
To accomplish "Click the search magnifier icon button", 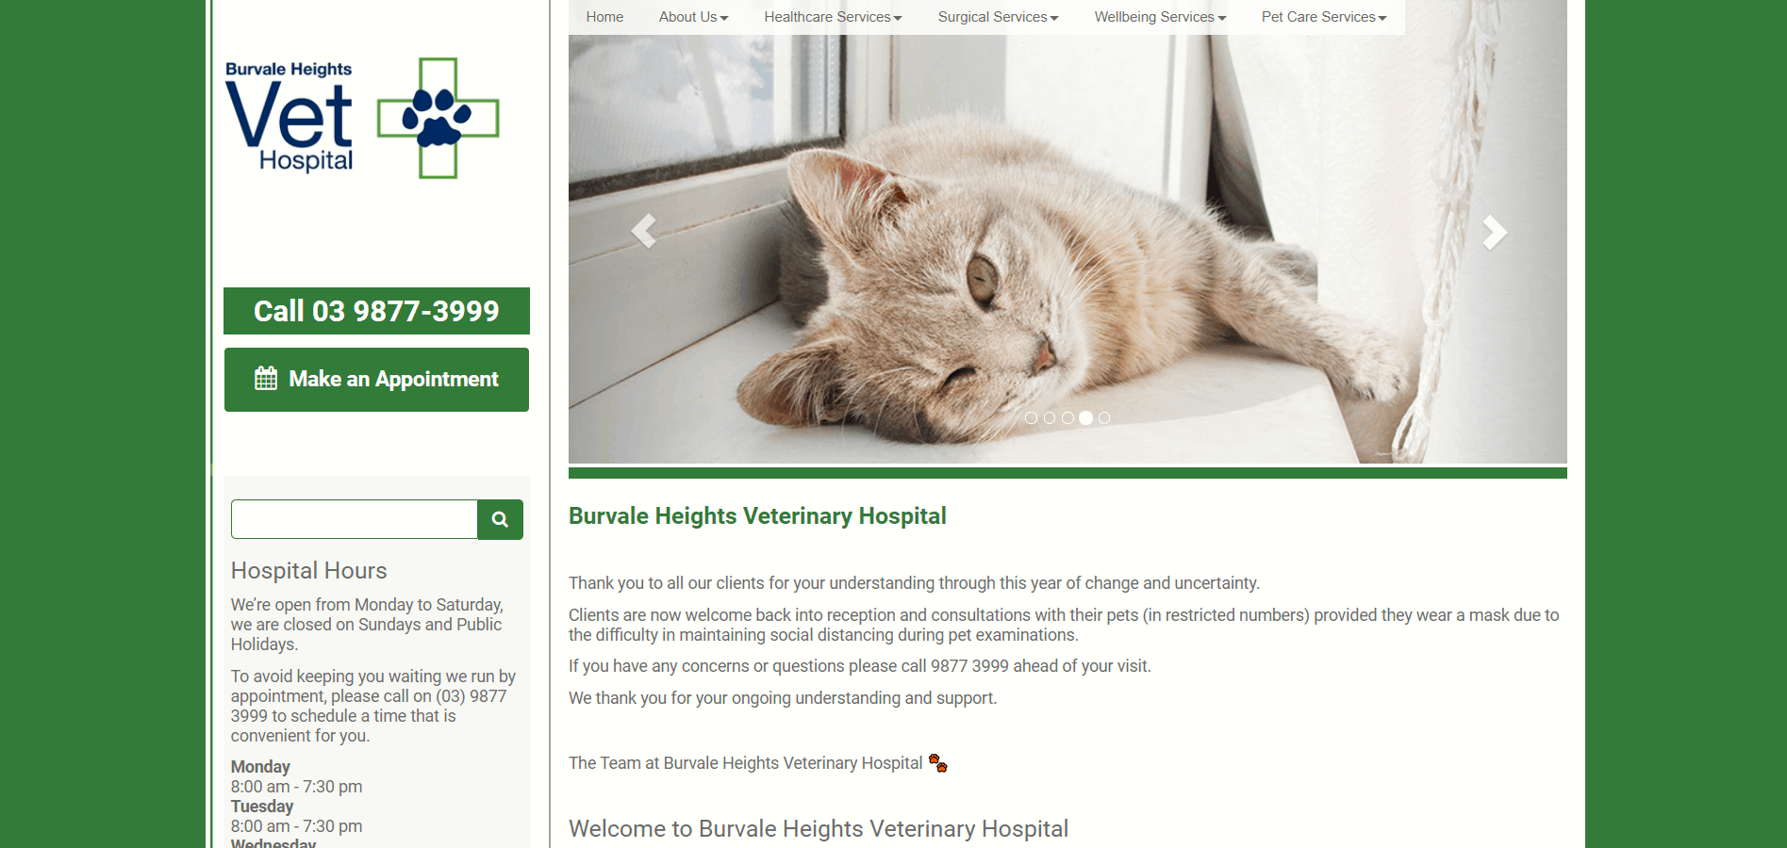I will [500, 519].
